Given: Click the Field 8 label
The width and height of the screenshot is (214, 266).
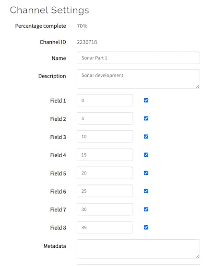Looking at the screenshot, I should (x=58, y=228).
